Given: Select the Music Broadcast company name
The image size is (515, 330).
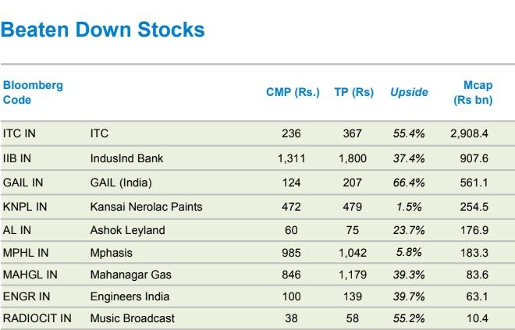Looking at the screenshot, I should coord(132,318).
